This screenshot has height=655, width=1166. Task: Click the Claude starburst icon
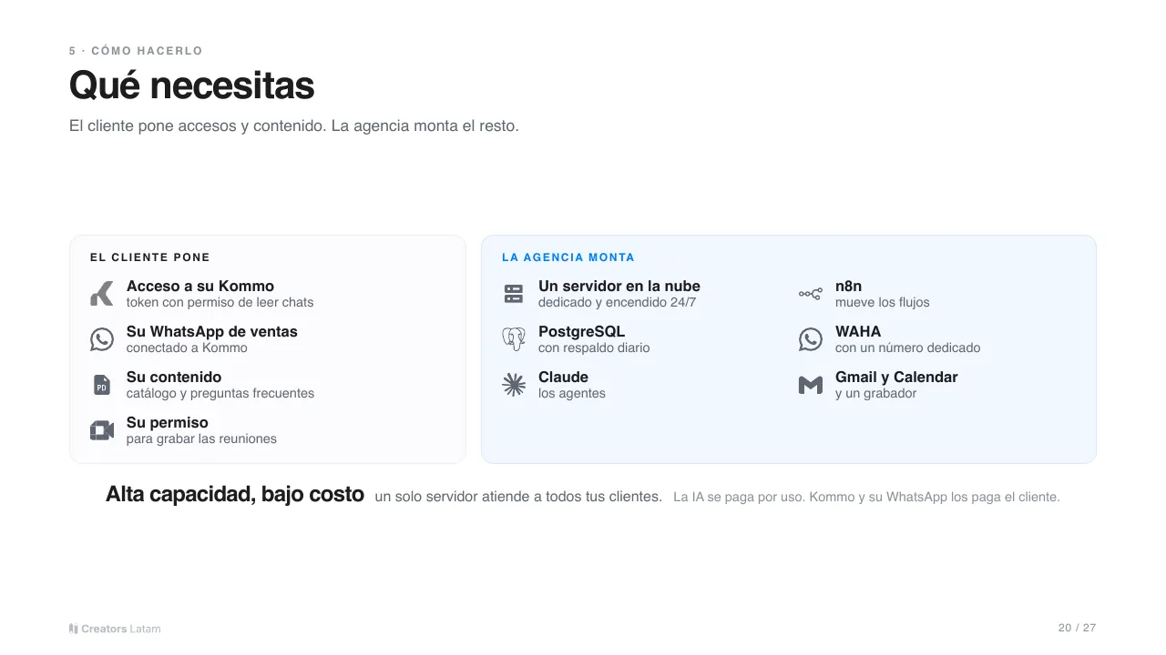pos(514,385)
